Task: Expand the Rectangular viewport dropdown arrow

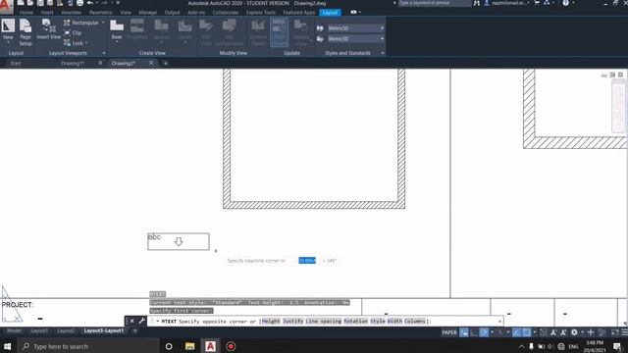Action: [x=103, y=23]
